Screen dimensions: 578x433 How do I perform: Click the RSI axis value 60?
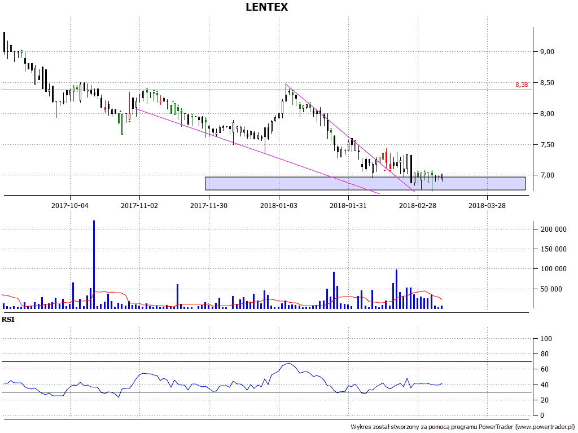coord(544,369)
